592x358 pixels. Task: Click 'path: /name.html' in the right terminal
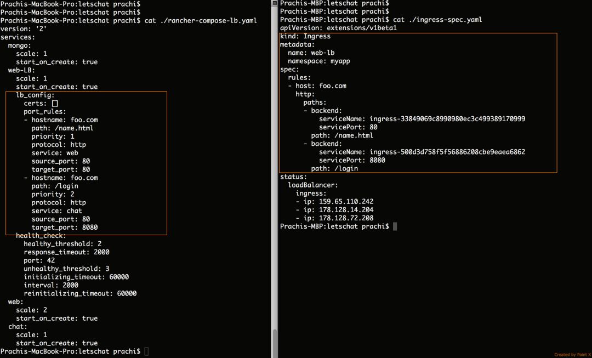[x=342, y=135]
